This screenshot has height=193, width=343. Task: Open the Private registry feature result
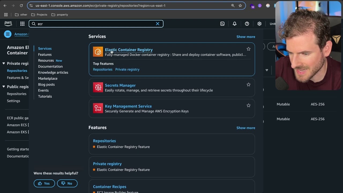[107, 164]
